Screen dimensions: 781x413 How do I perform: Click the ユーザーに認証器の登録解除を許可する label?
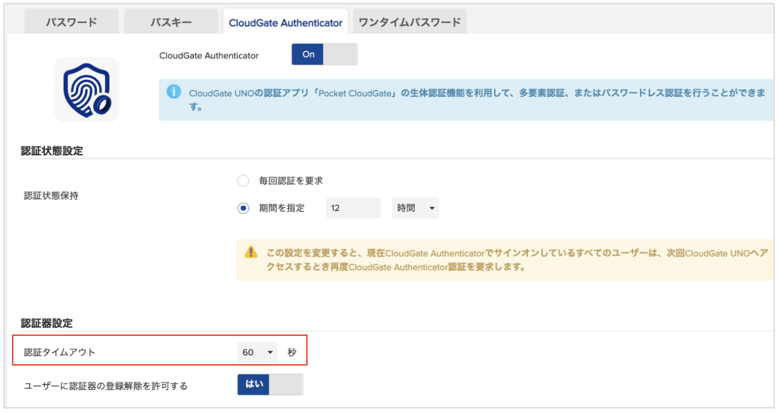[x=106, y=386]
